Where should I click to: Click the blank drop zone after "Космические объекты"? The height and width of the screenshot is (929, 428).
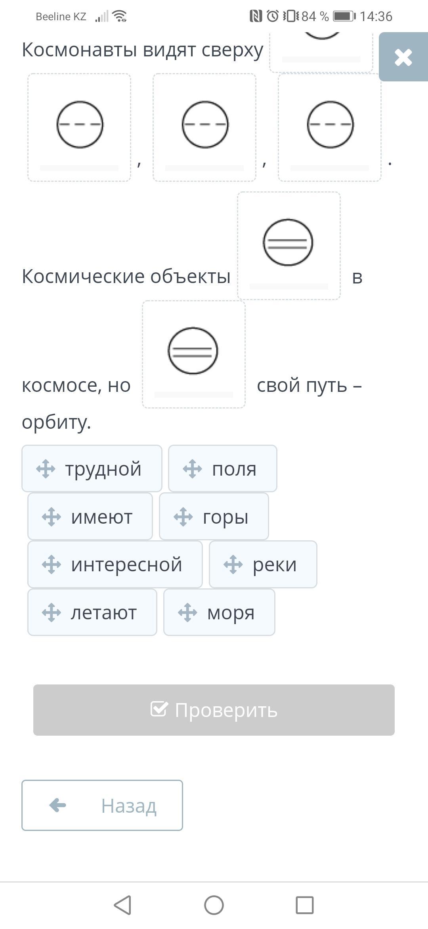[289, 246]
